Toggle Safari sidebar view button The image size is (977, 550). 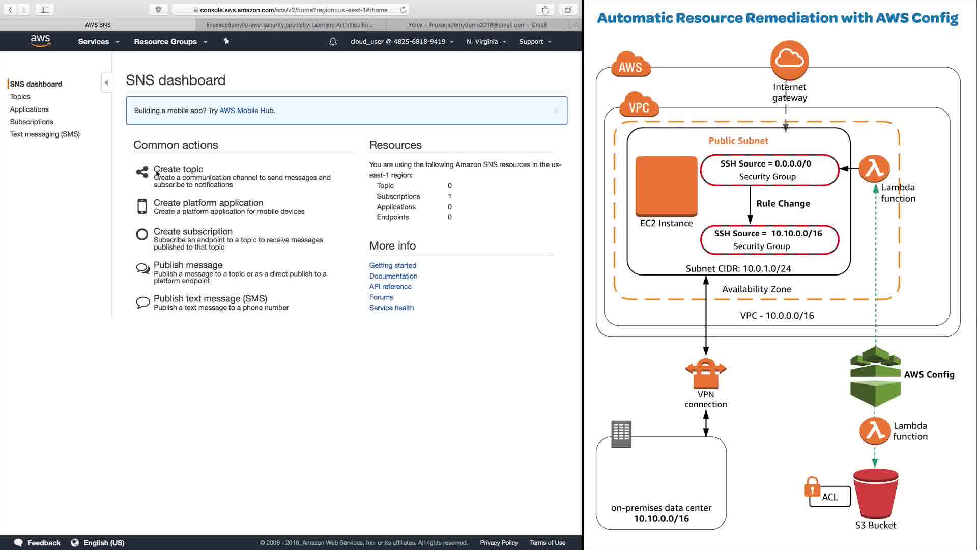coord(44,9)
